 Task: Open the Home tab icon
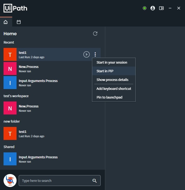[x=6, y=22]
